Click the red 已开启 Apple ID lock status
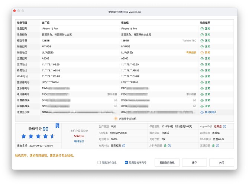 click(218, 127)
